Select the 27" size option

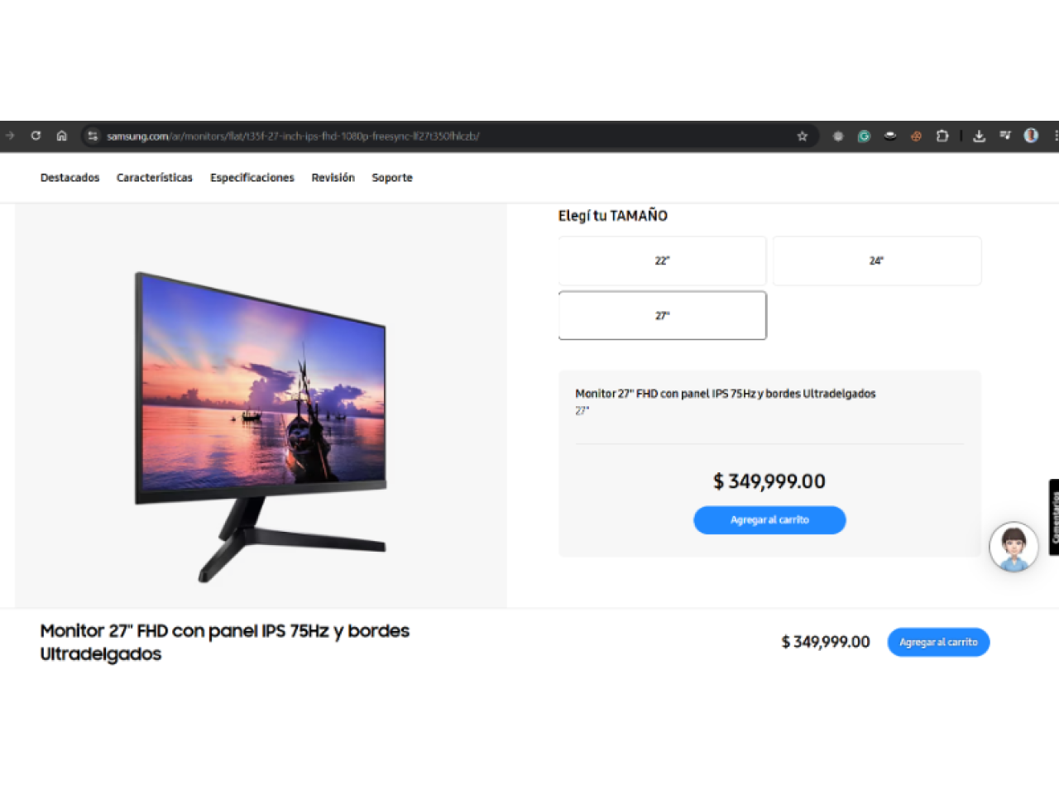point(662,315)
